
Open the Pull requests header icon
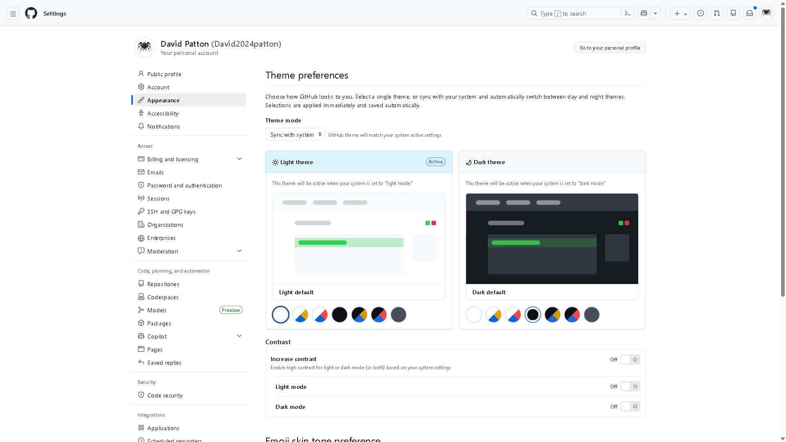717,14
